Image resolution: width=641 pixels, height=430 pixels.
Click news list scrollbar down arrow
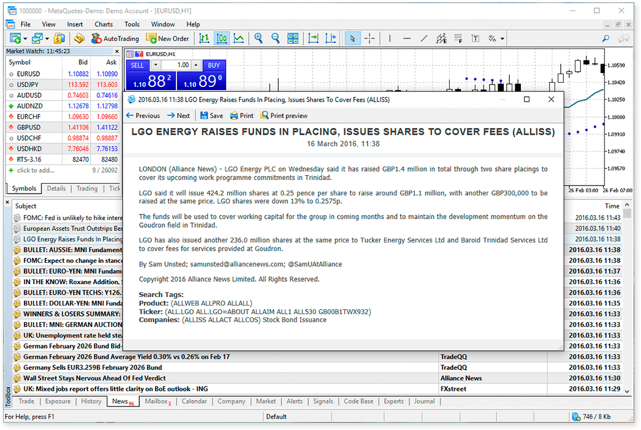pyautogui.click(x=628, y=391)
